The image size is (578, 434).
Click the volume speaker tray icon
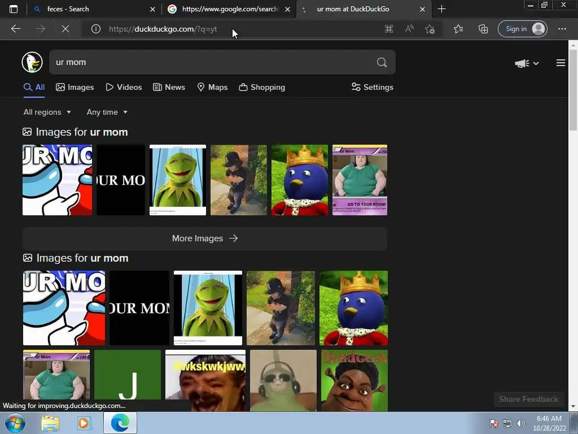click(x=521, y=423)
